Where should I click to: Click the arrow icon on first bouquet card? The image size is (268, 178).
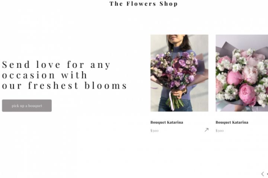[x=207, y=130]
